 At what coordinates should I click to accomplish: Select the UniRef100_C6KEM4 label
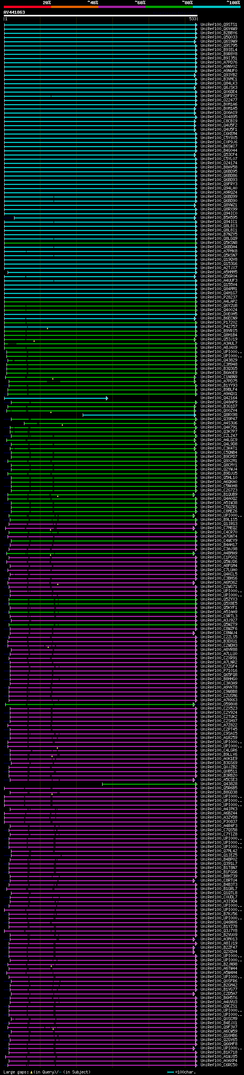pyautogui.click(x=219, y=133)
